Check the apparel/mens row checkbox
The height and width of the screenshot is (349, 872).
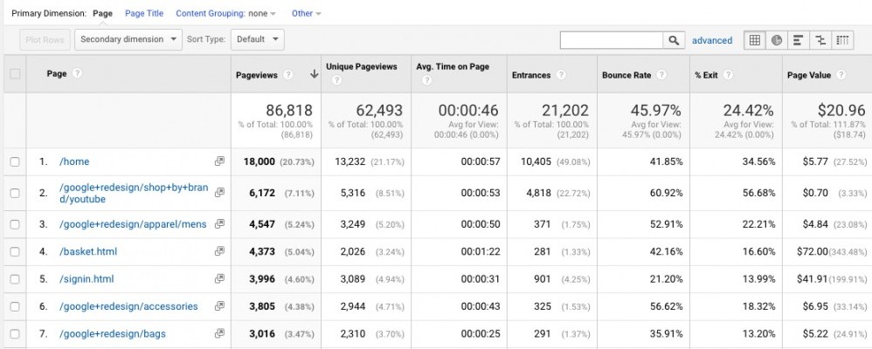[15, 224]
